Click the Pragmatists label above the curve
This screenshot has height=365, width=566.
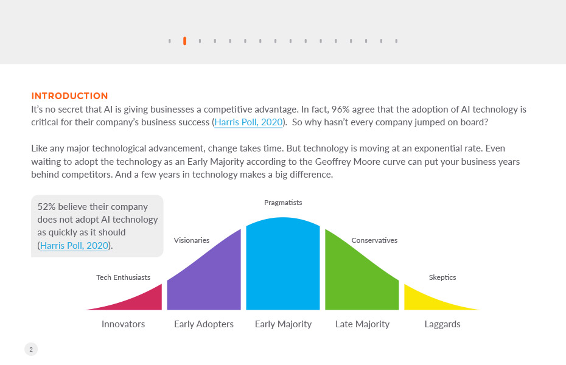[283, 203]
